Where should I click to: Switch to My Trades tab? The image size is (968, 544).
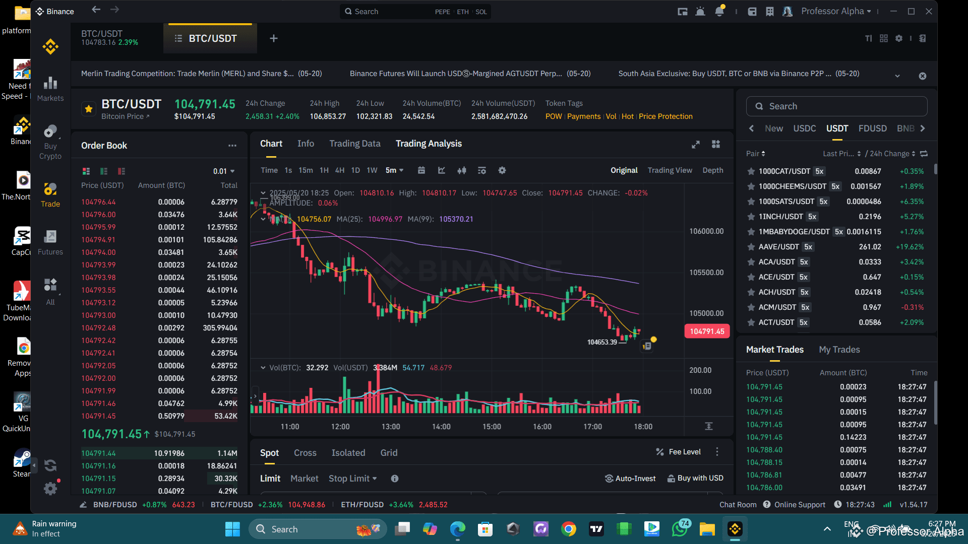tap(839, 350)
